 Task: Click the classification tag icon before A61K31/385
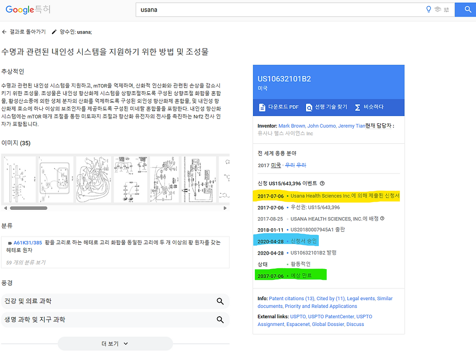(x=10, y=243)
